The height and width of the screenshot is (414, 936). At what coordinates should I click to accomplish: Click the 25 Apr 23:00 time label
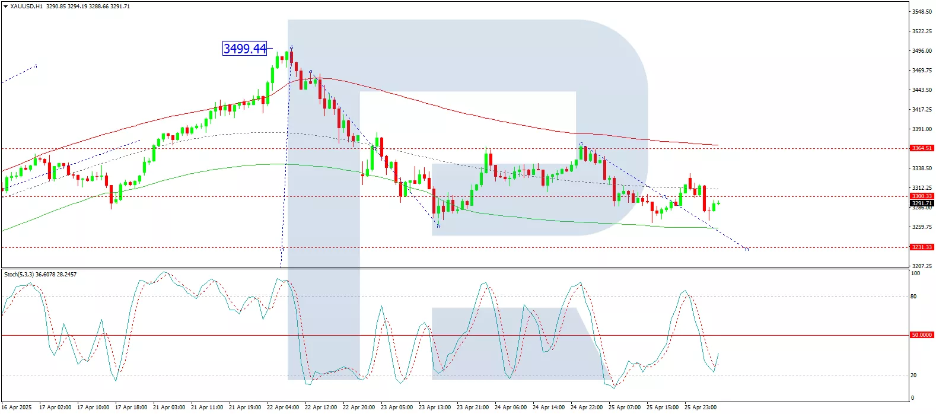(x=701, y=407)
